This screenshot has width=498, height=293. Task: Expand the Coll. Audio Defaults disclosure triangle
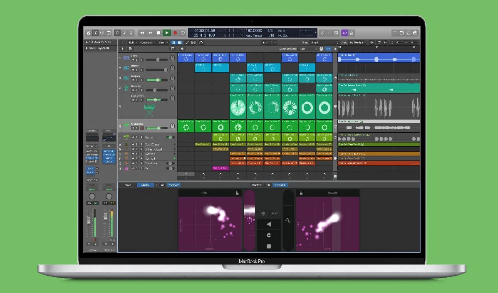point(87,42)
